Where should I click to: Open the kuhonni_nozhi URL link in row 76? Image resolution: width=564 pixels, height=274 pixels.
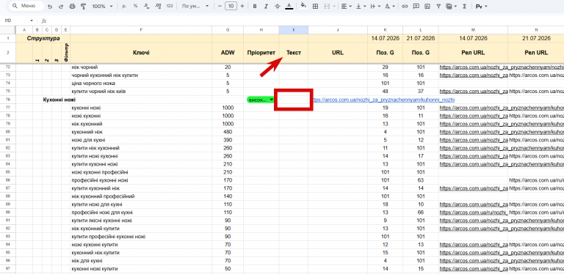pos(383,100)
